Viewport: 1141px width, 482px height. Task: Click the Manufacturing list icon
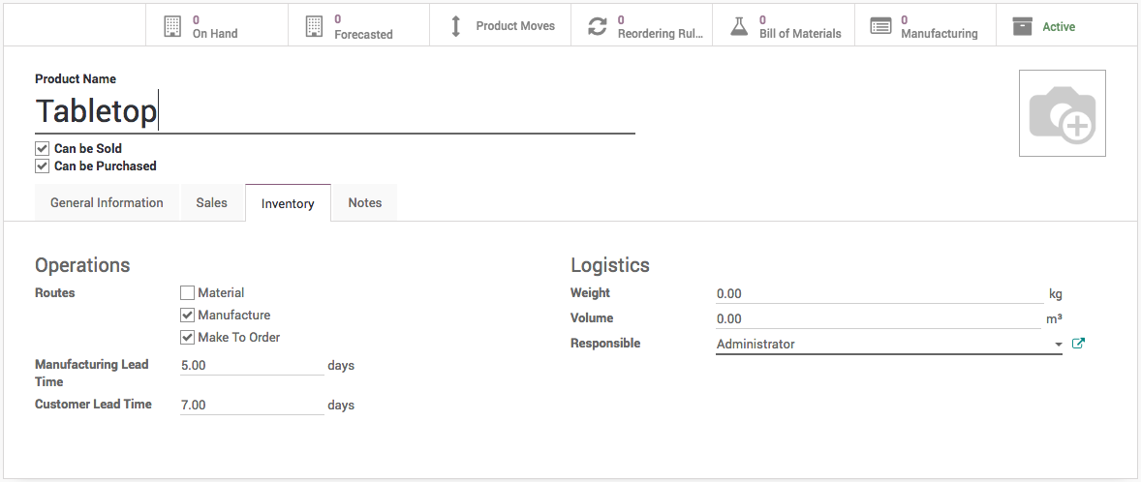point(880,26)
